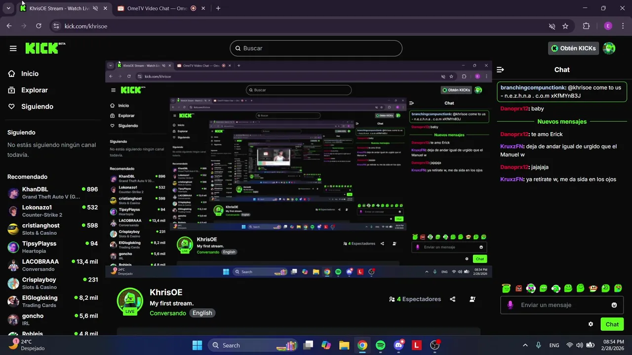Screen dimensions: 632x355
Task: Open File Explorer from the taskbar
Action: 344,345
